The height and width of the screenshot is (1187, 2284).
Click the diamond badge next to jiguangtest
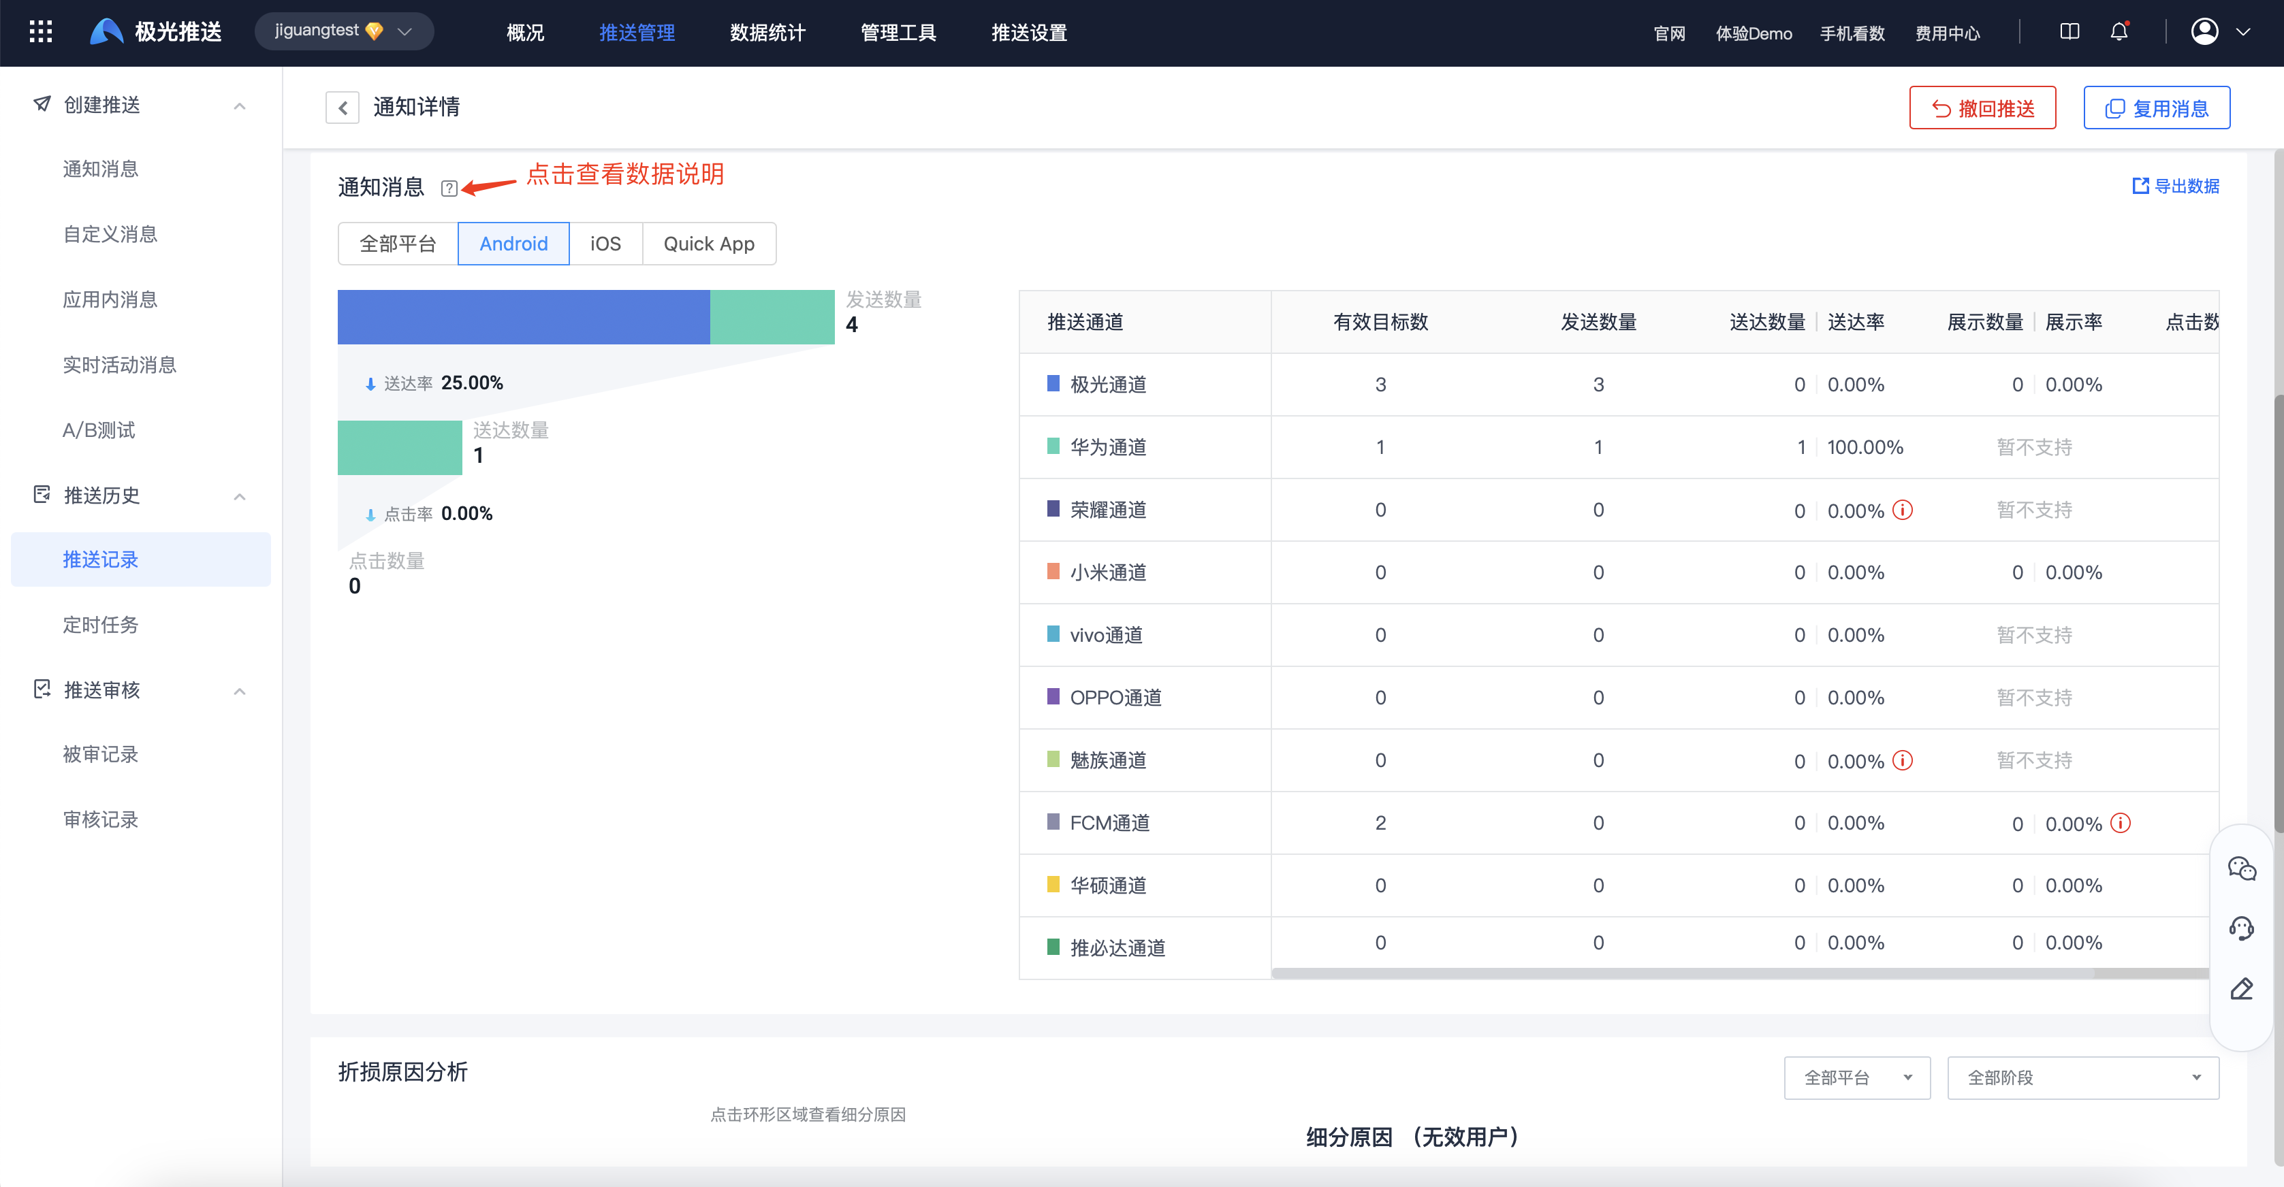(x=374, y=32)
